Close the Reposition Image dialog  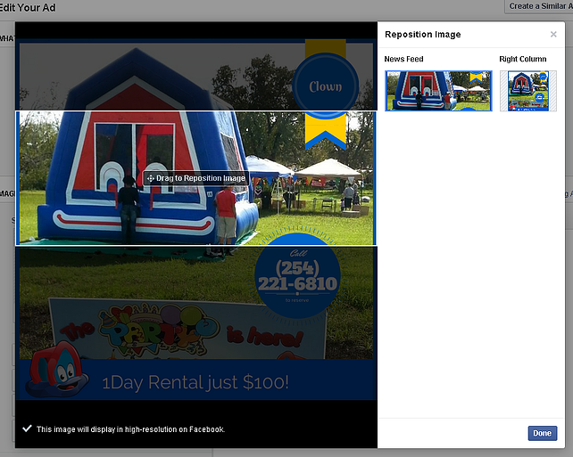tap(553, 34)
